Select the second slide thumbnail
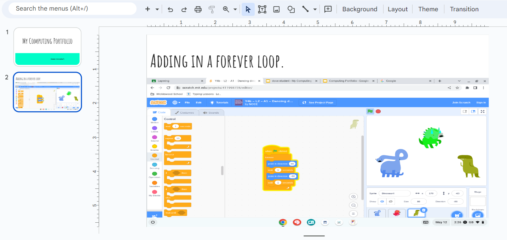Screen dimensions: 507x240 (x=47, y=92)
